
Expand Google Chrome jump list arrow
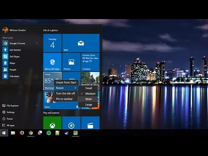click(37, 43)
